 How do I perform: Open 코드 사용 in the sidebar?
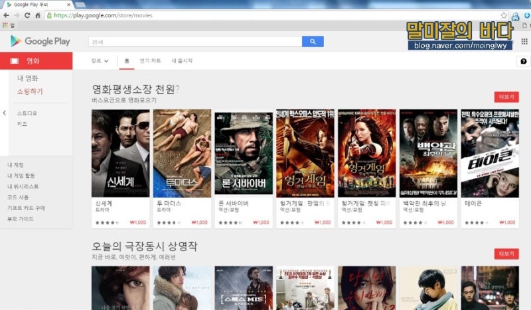(18, 197)
